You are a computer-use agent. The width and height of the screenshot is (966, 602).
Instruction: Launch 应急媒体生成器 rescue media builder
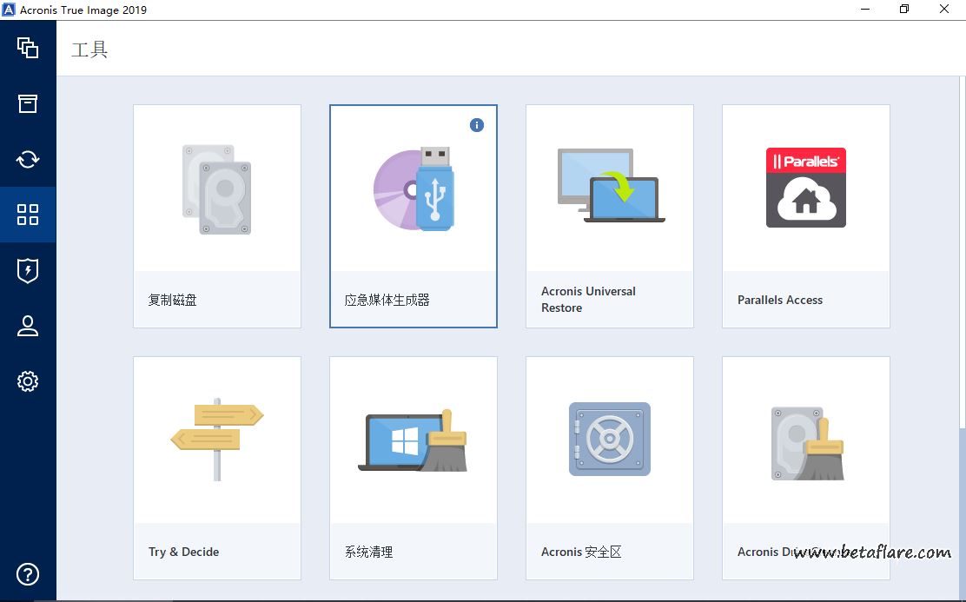pos(413,216)
